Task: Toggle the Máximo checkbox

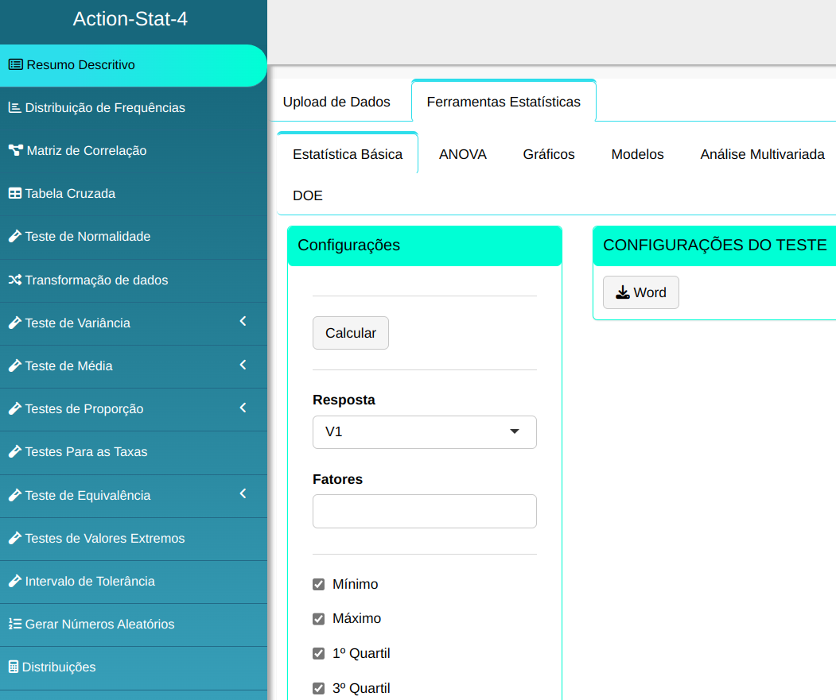Action: 319,619
